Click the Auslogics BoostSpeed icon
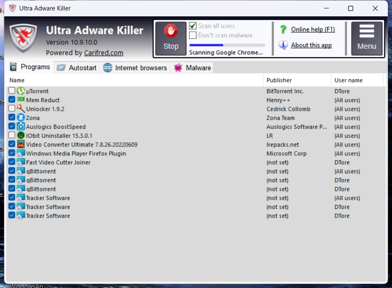Image resolution: width=392 pixels, height=288 pixels. [x=21, y=126]
